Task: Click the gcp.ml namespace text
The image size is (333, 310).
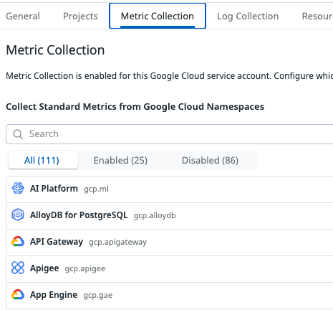Action: pyautogui.click(x=96, y=189)
